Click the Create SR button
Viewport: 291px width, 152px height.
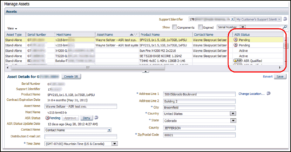click(71, 77)
